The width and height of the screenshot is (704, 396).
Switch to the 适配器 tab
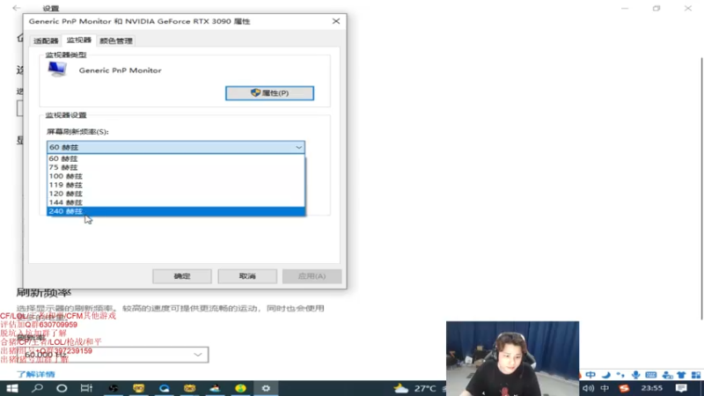click(46, 40)
